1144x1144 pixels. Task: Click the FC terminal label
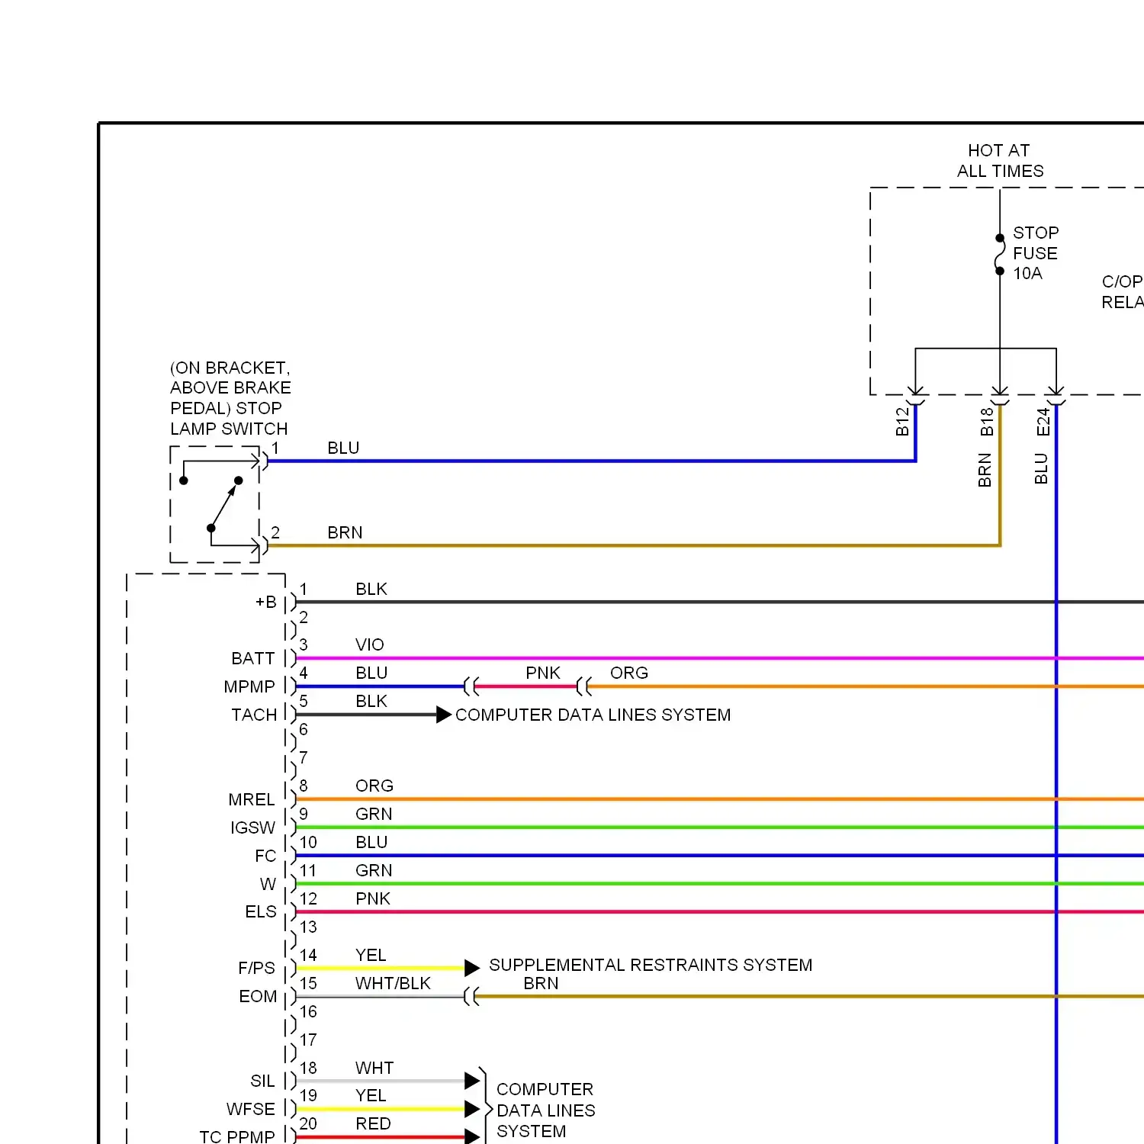265,856
